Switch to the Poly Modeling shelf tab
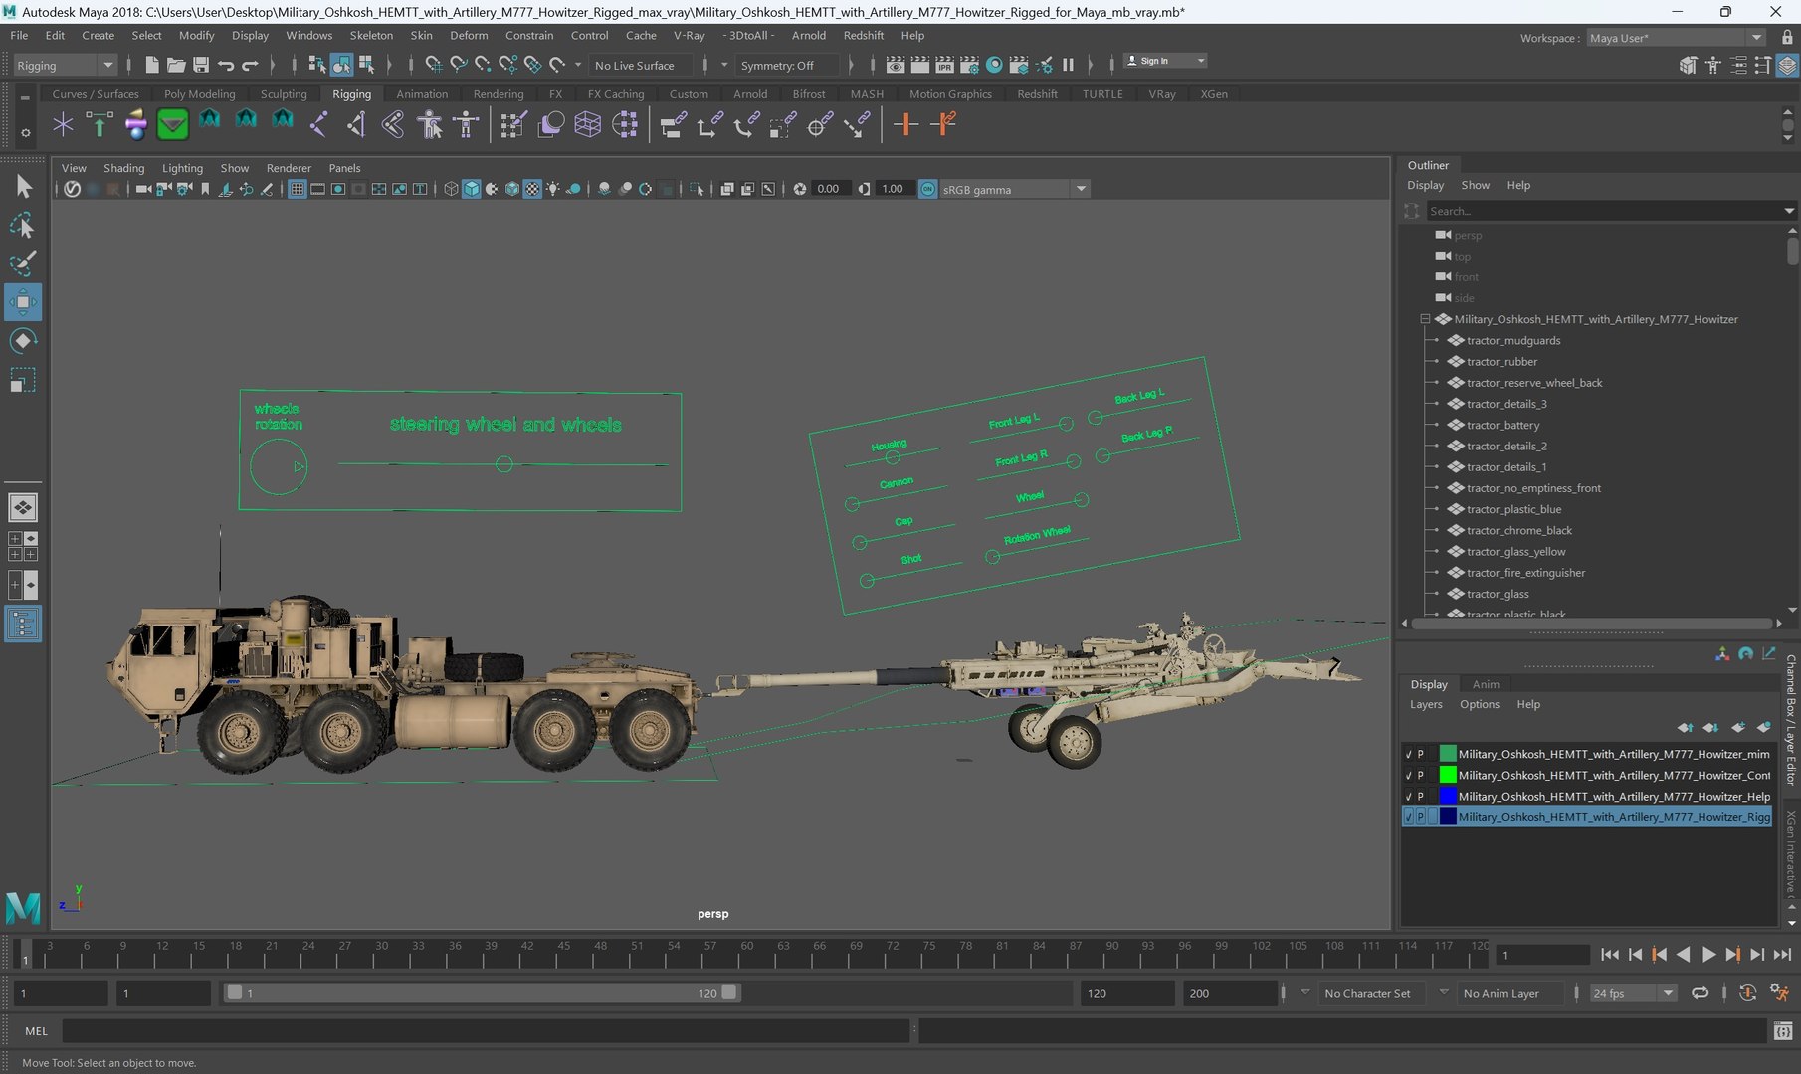 200,94
